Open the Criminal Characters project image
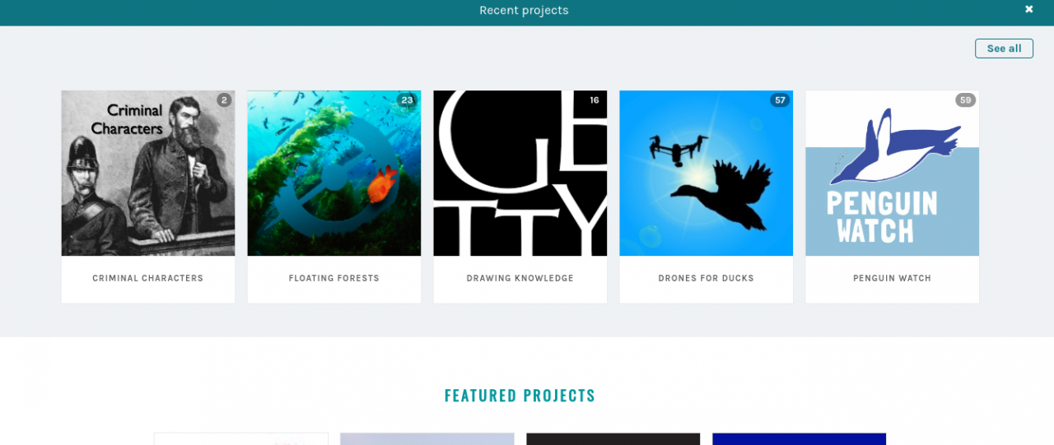This screenshot has height=445, width=1054. [x=148, y=173]
